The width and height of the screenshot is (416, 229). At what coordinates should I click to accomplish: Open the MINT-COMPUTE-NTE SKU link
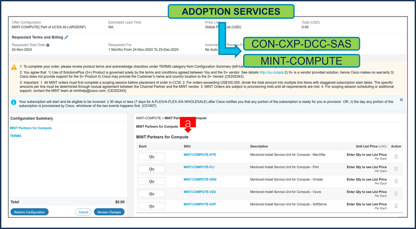200,154
